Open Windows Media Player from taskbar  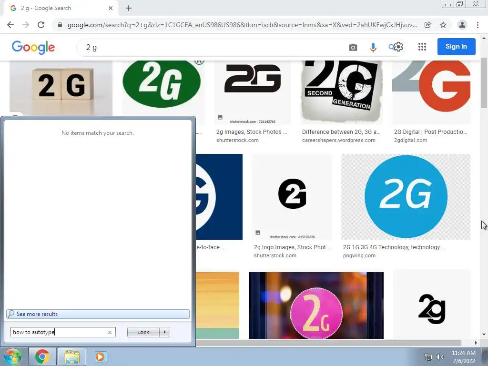point(100,356)
